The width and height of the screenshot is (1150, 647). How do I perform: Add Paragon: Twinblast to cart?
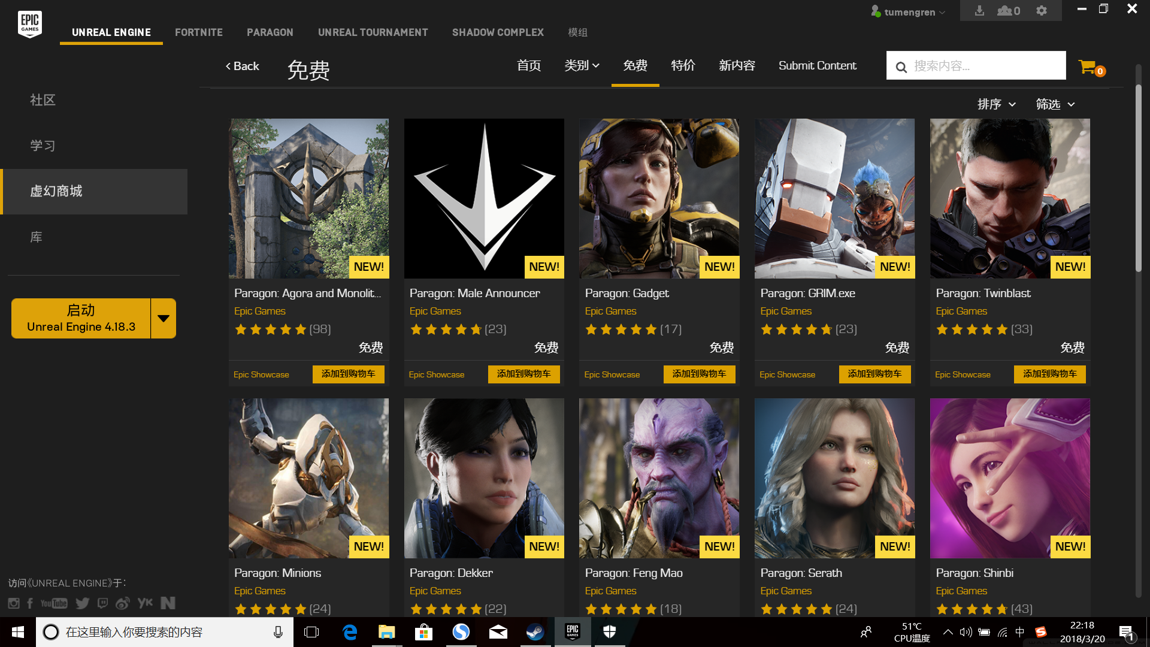[x=1050, y=374]
